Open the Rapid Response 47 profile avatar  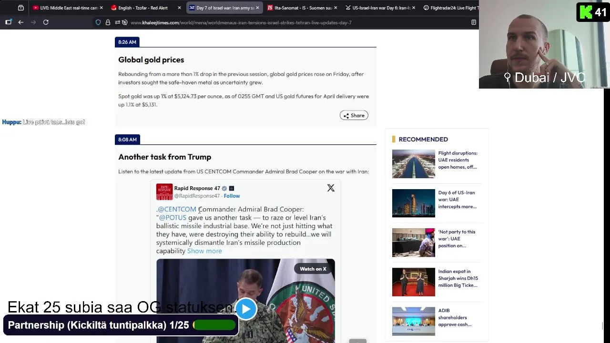tap(164, 192)
